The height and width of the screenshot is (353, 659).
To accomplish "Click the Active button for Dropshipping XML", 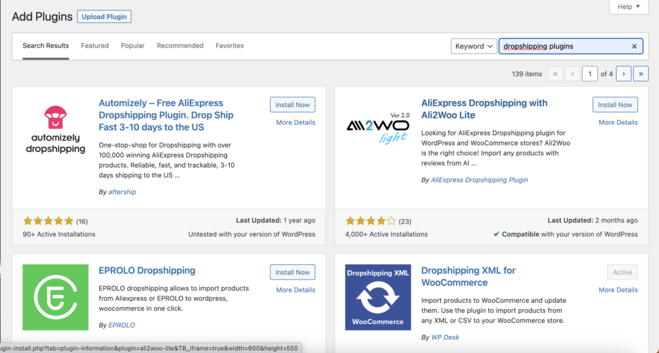I will (x=622, y=272).
